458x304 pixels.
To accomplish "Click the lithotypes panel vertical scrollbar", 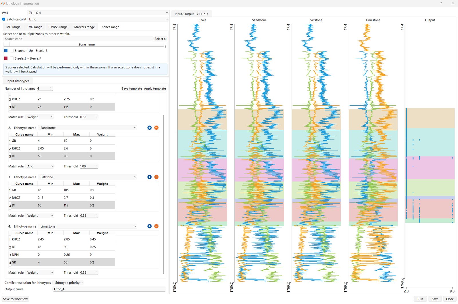I will point(164,195).
